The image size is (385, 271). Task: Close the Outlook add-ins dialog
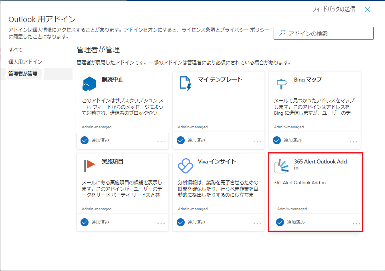[367, 10]
